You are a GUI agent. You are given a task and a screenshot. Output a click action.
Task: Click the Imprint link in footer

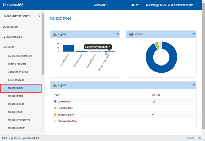point(190,138)
